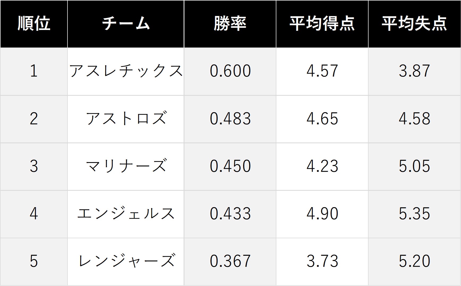
Task: Select the runs allowed 3.87 cell
Action: [x=415, y=72]
